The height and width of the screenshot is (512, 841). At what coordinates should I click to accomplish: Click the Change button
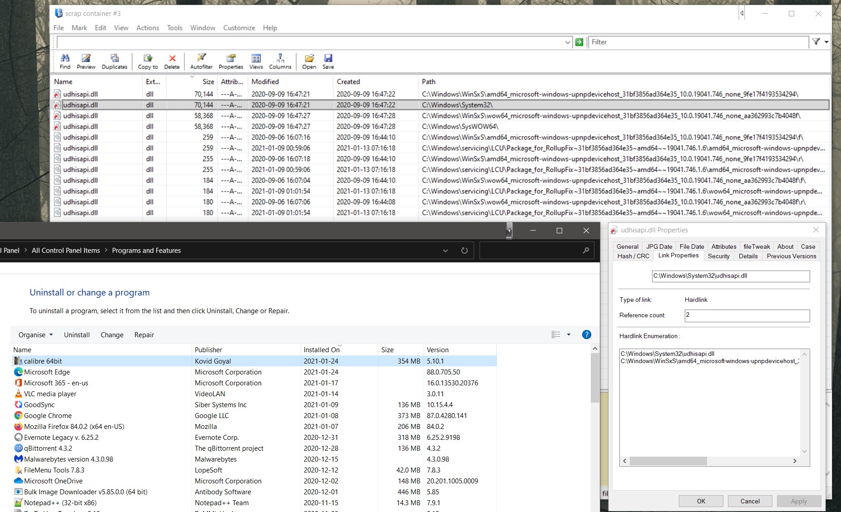112,335
